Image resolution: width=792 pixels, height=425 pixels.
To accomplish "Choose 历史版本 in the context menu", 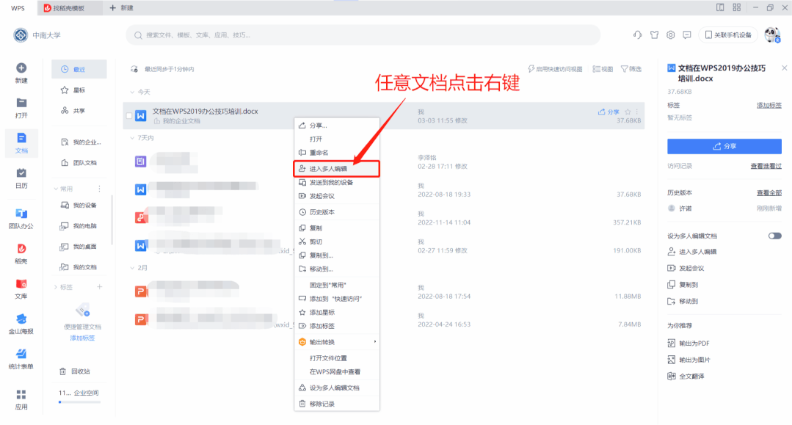I will (336, 212).
